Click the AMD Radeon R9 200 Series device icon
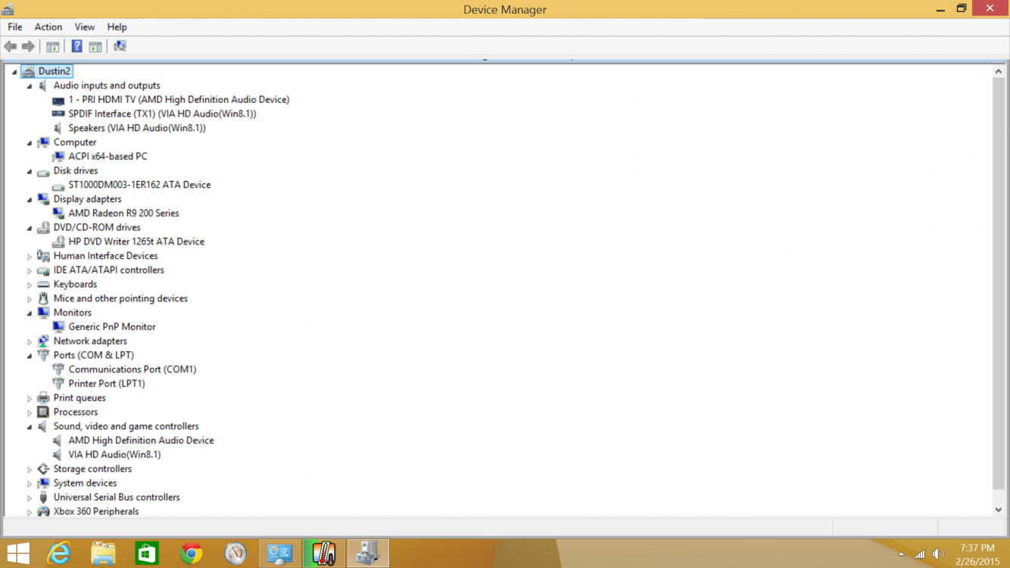 pos(58,214)
